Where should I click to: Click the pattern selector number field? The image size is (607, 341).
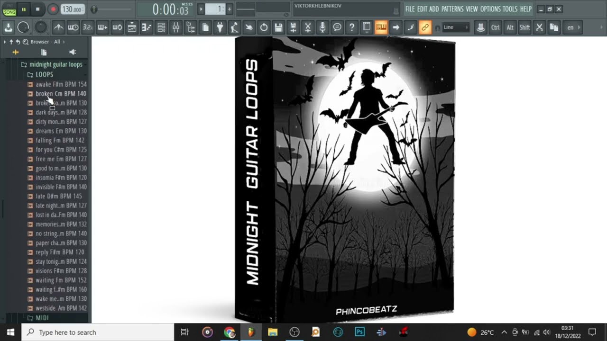pyautogui.click(x=215, y=9)
